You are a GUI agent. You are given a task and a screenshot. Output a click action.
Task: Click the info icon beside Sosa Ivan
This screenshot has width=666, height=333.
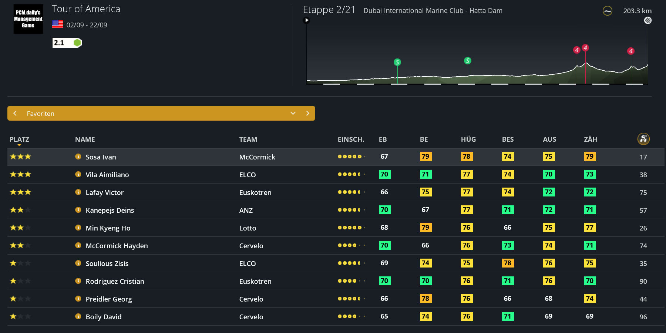(78, 157)
